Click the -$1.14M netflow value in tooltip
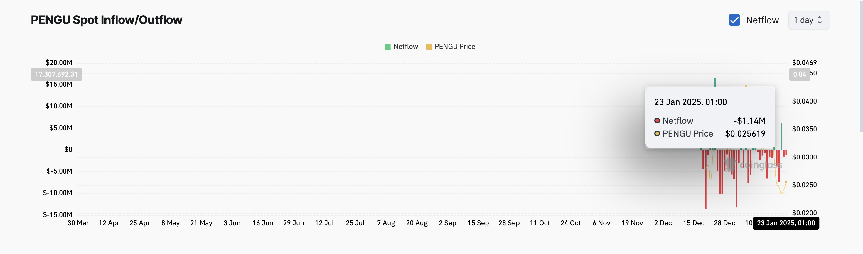Image resolution: width=863 pixels, height=254 pixels. click(x=749, y=121)
